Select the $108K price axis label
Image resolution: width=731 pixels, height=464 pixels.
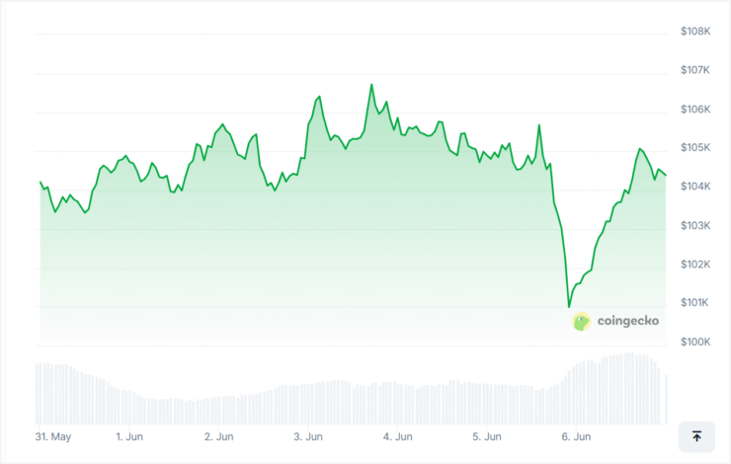695,32
